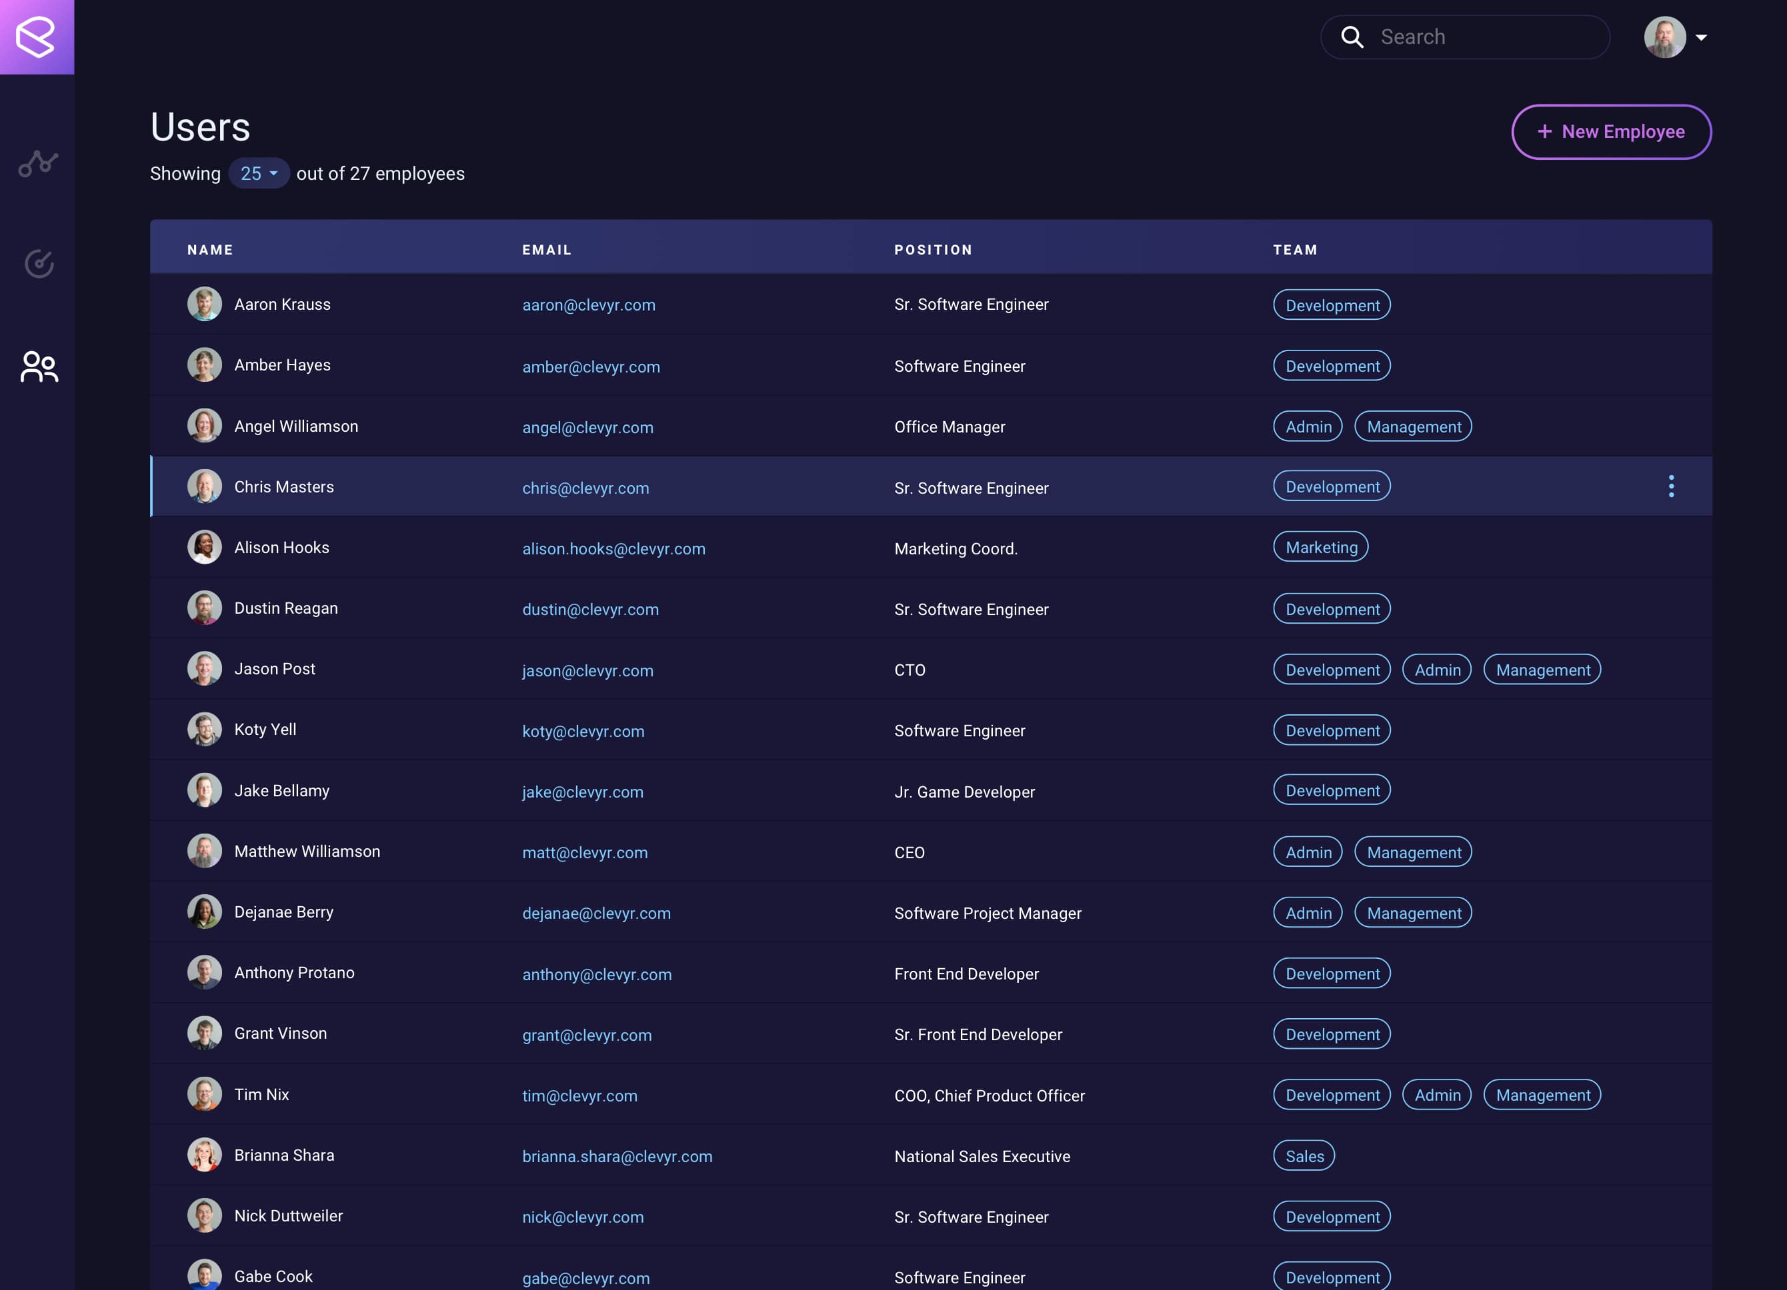Click the target/goals icon in sidebar
1787x1290 pixels.
click(x=37, y=264)
